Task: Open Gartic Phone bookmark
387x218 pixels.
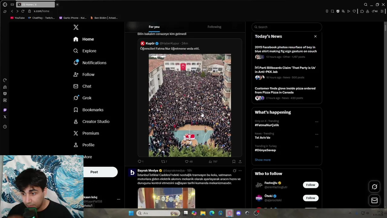Action: point(73,18)
